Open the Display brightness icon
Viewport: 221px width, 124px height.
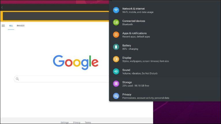point(116,59)
